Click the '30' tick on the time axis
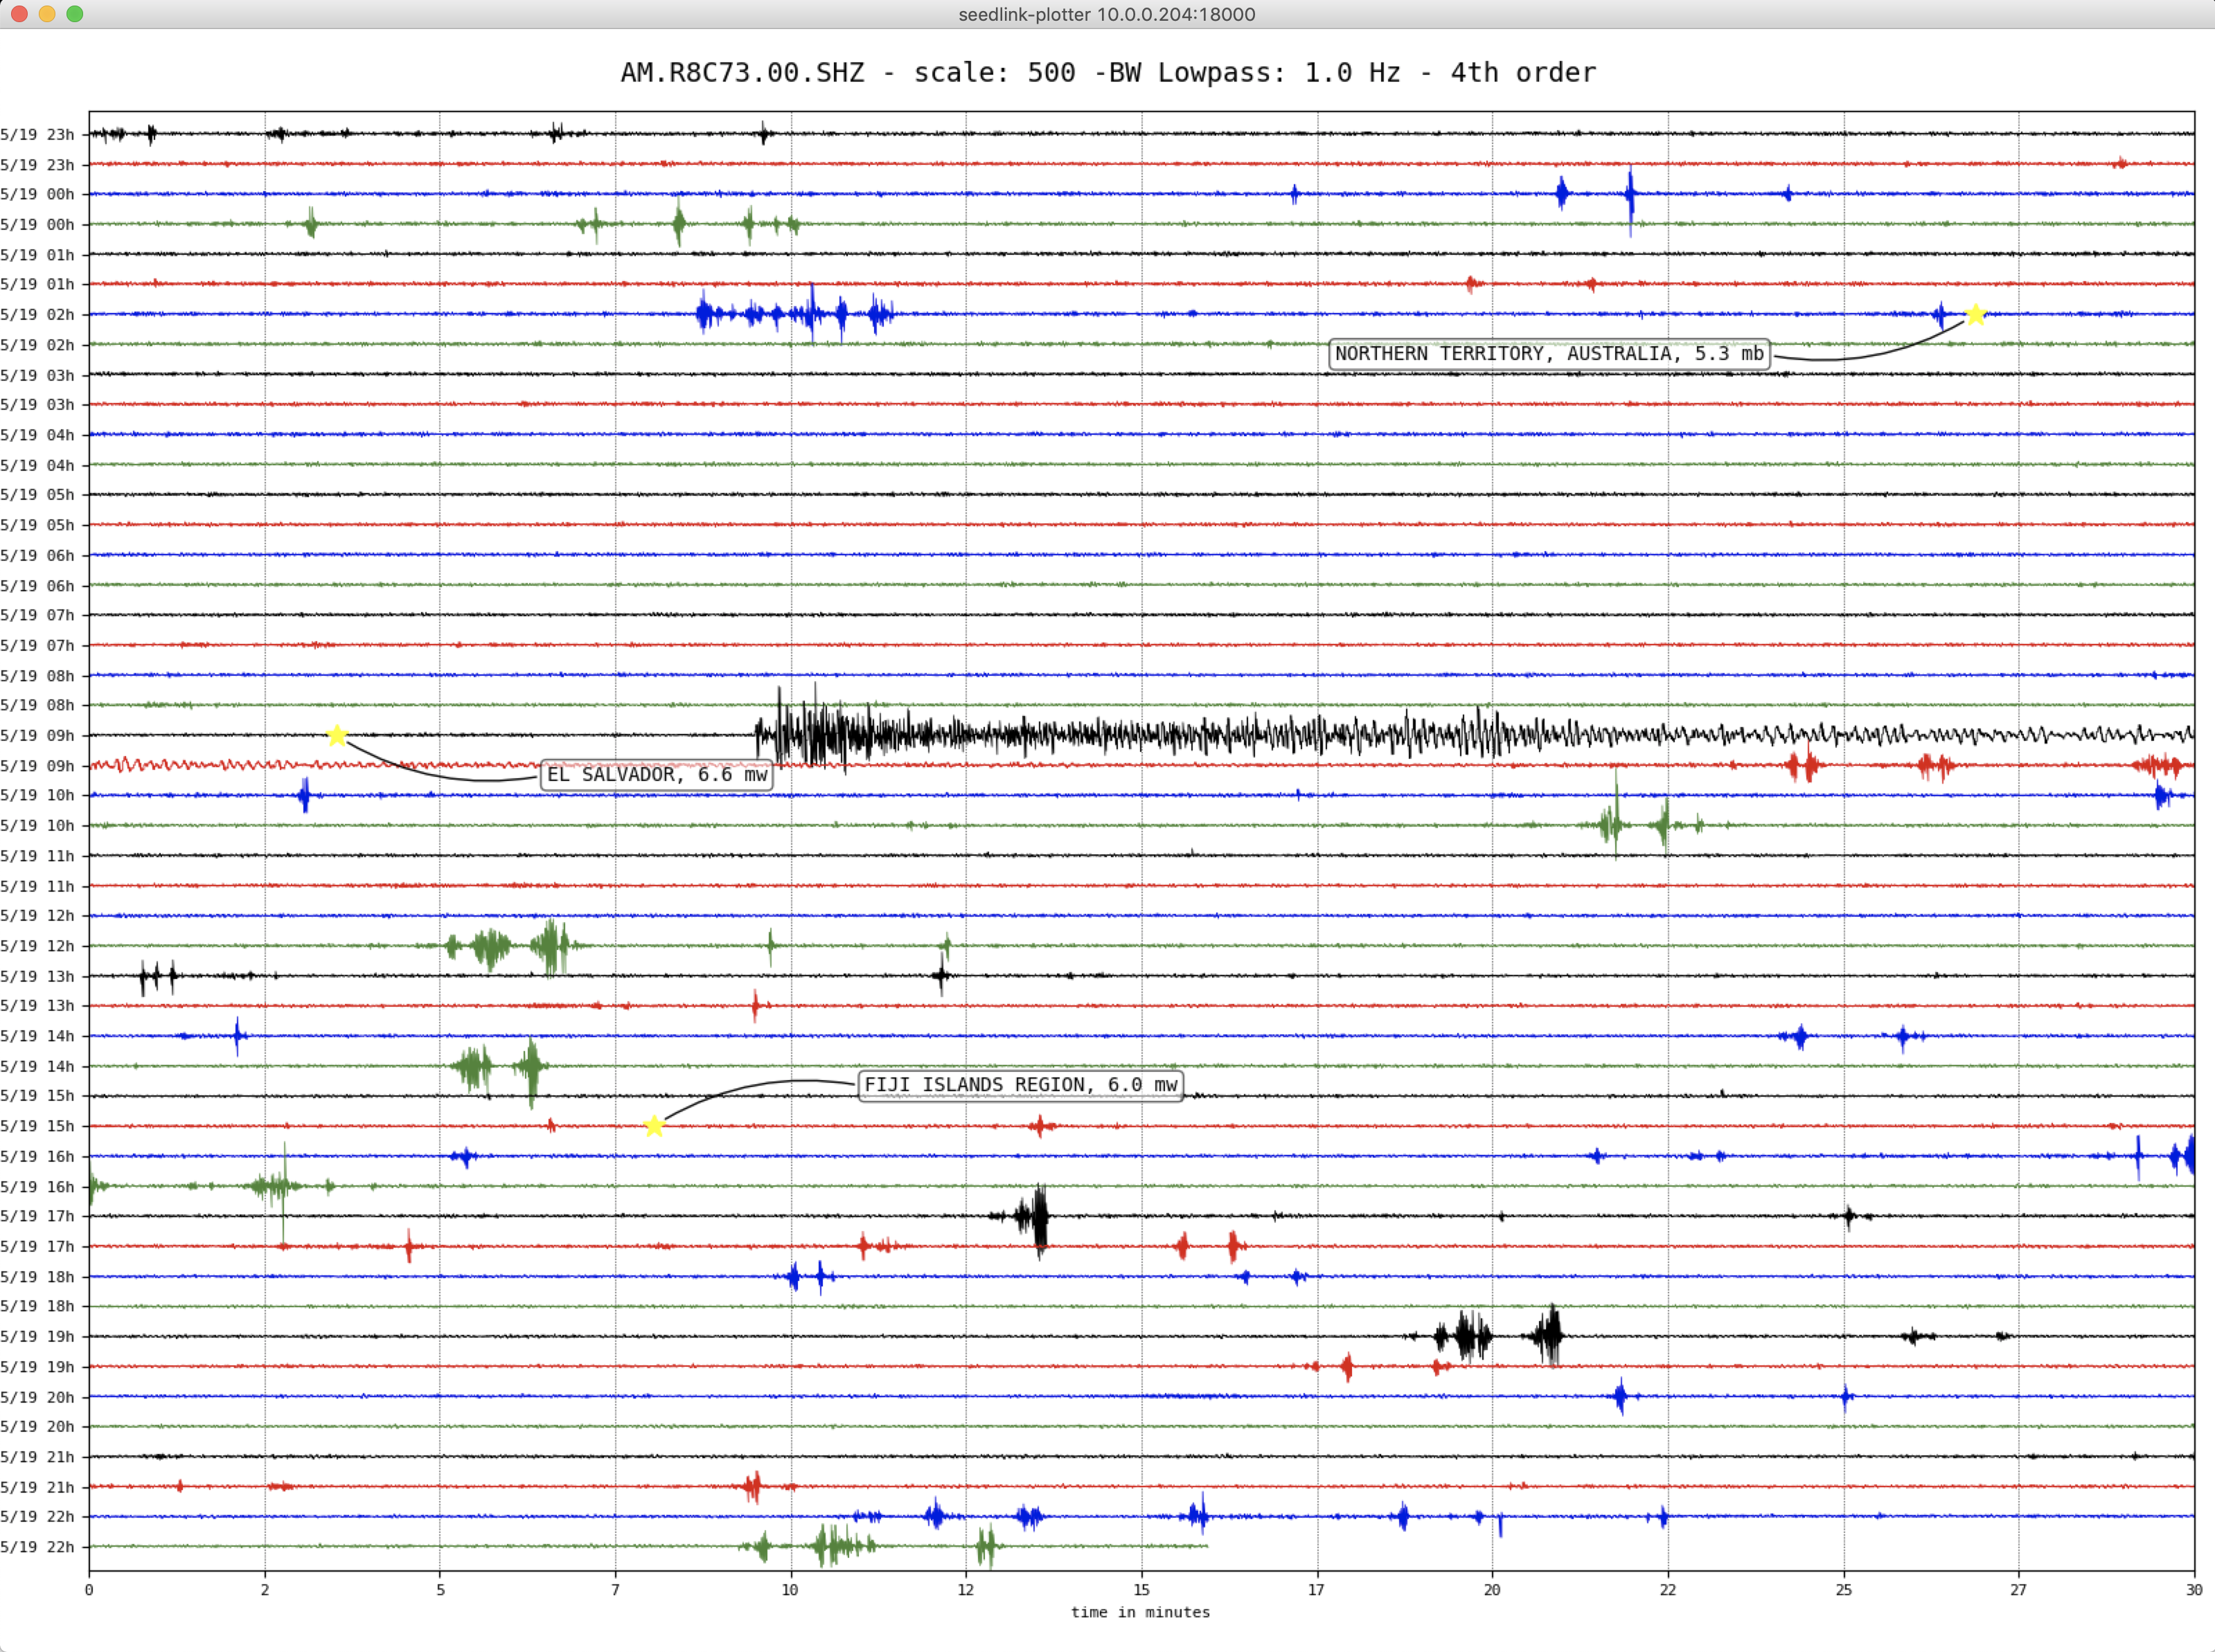 point(2194,1590)
